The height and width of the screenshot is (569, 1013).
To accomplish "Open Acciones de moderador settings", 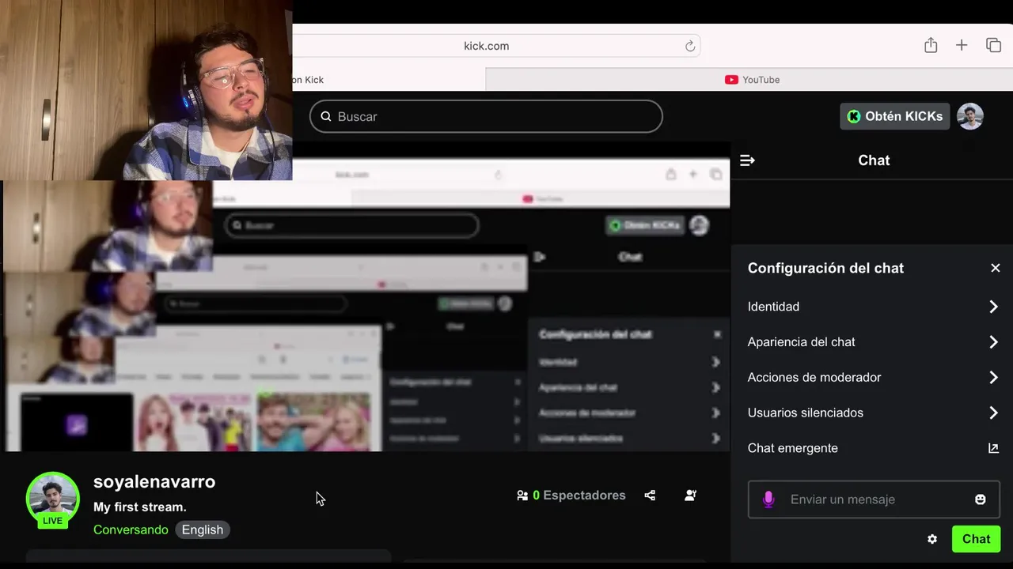I will pos(872,378).
